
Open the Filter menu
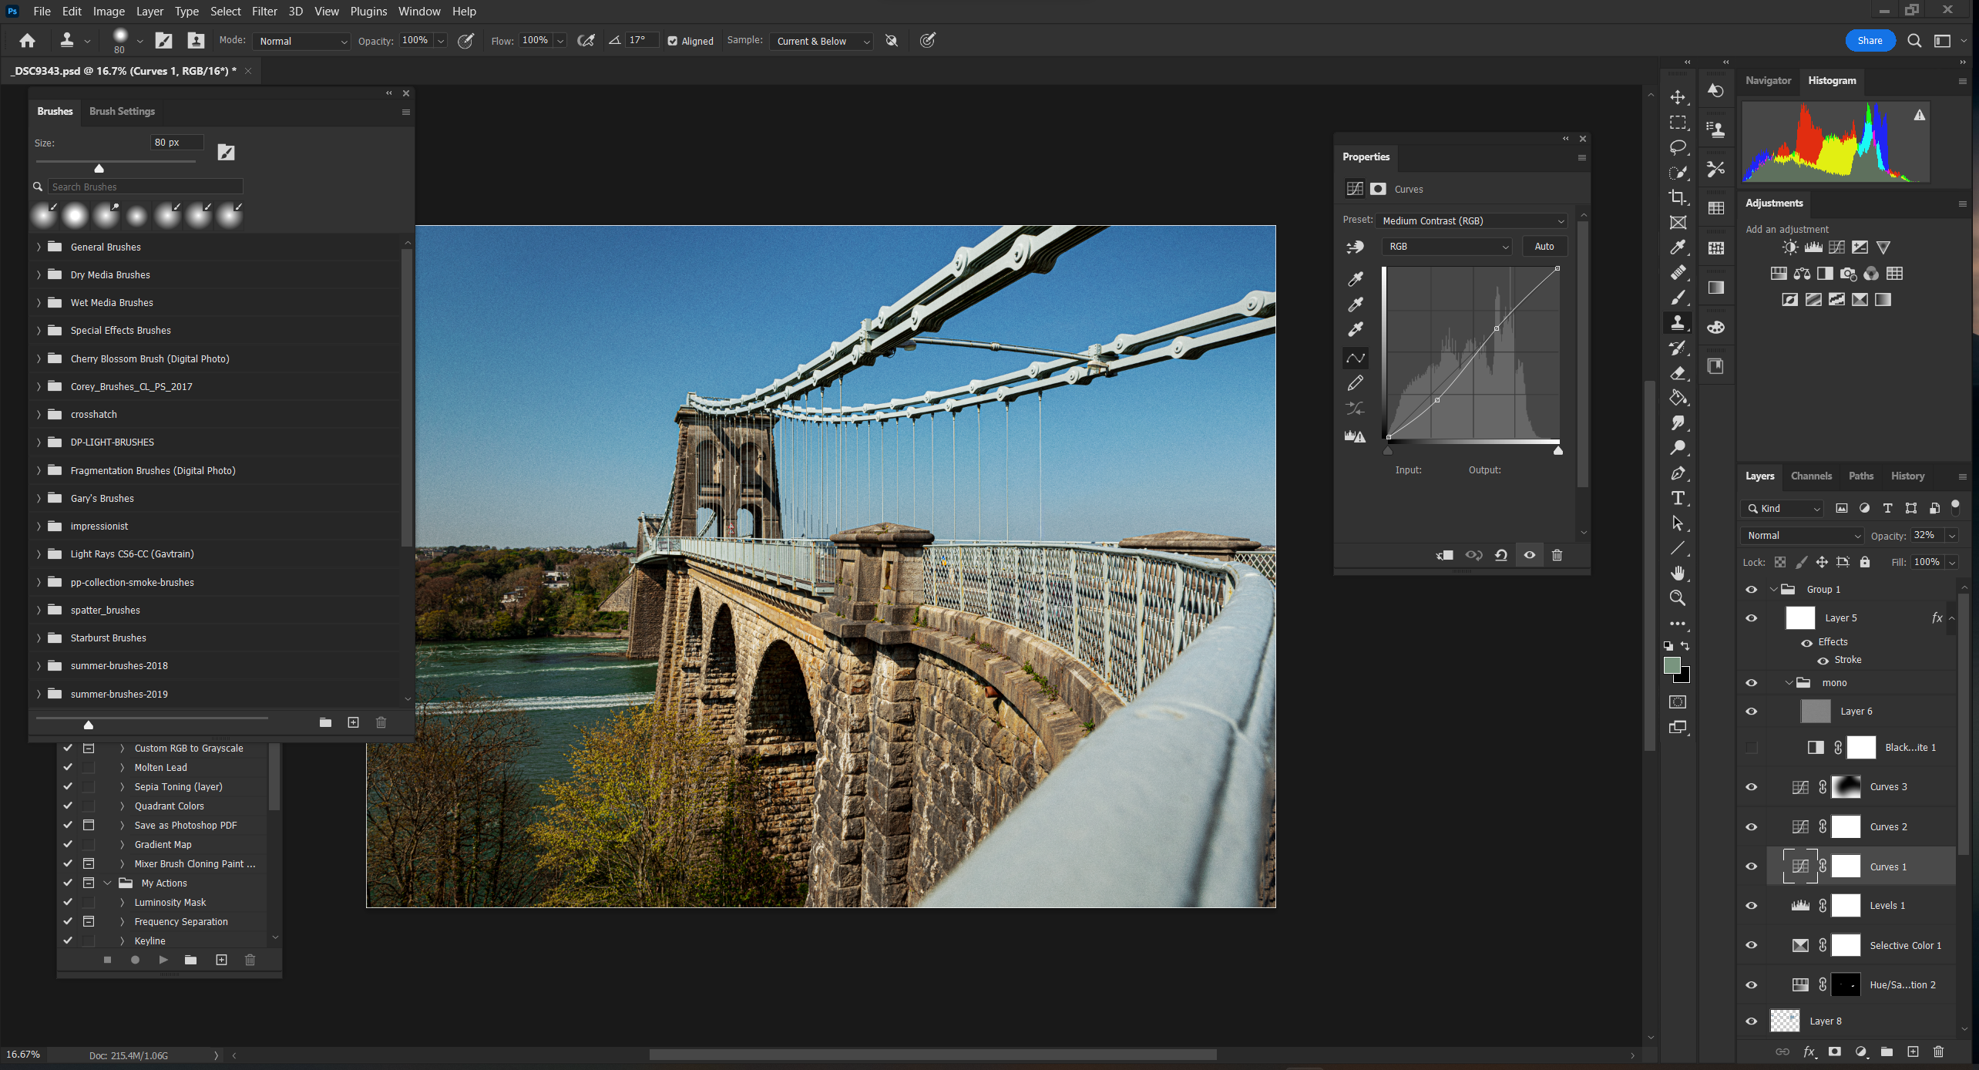click(264, 12)
